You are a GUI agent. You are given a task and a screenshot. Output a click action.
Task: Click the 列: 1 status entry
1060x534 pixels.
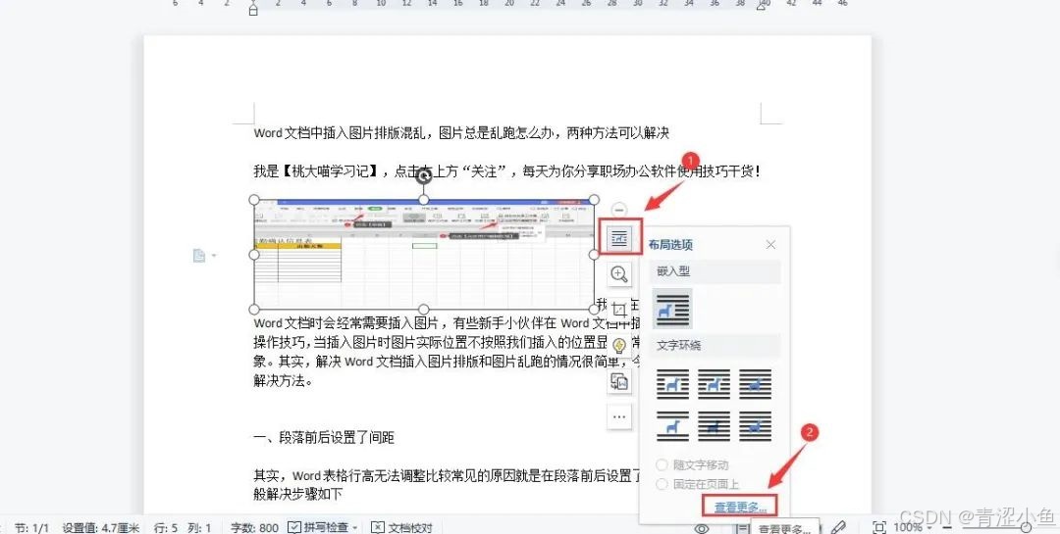pos(199,527)
